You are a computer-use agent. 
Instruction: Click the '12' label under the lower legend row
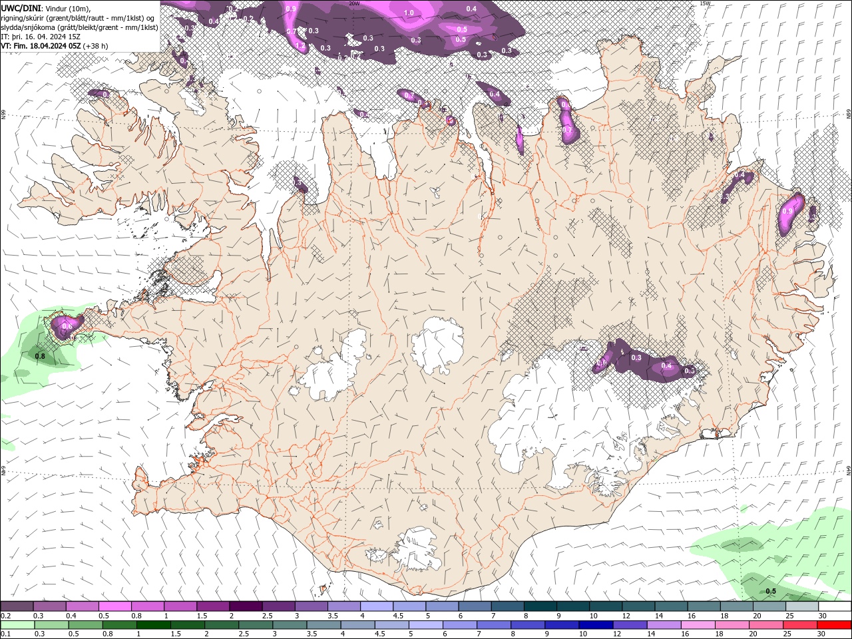[x=617, y=634]
